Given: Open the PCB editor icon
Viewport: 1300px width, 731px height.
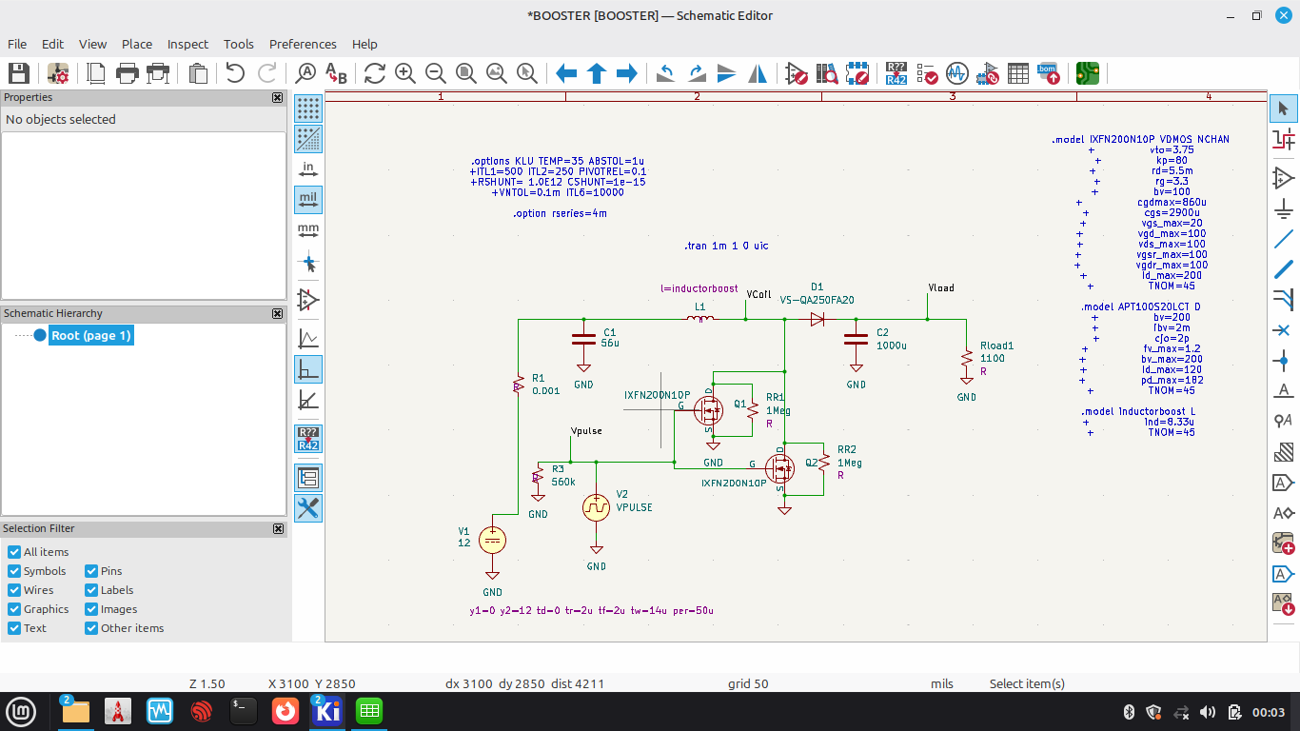Looking at the screenshot, I should pos(1088,73).
